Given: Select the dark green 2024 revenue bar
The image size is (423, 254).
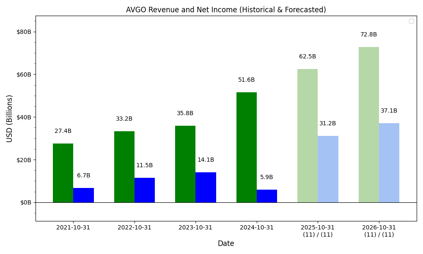Looking at the screenshot, I should pyautogui.click(x=247, y=147).
